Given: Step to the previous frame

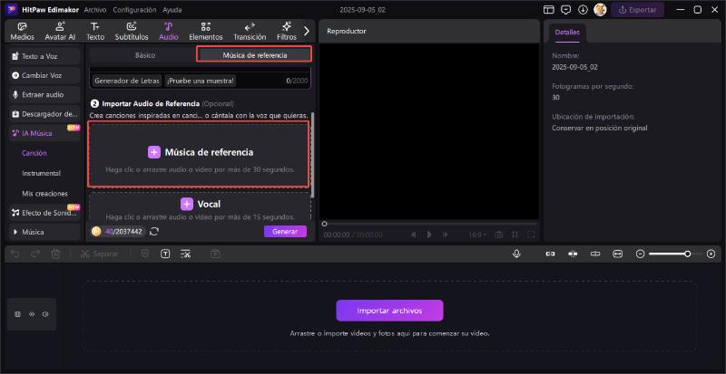Looking at the screenshot, I should point(414,235).
